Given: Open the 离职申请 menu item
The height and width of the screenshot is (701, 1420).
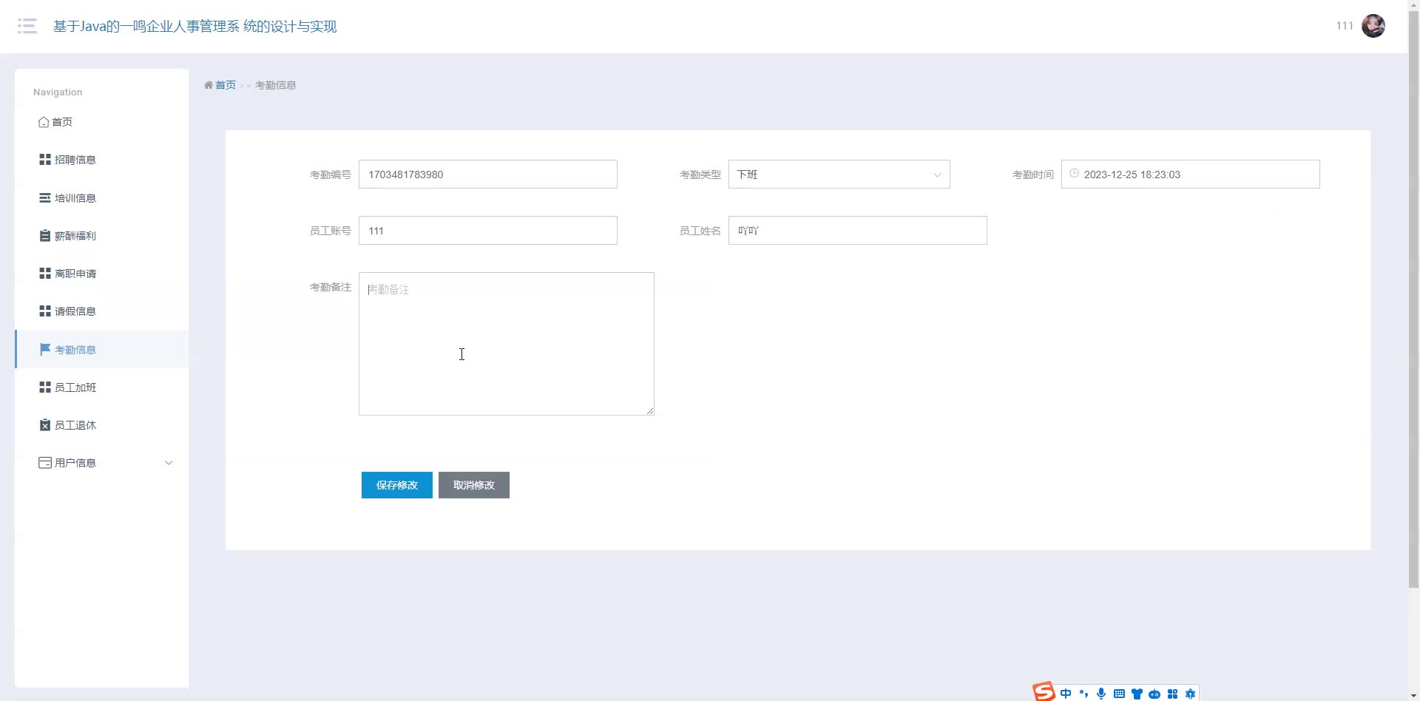Looking at the screenshot, I should coord(101,274).
